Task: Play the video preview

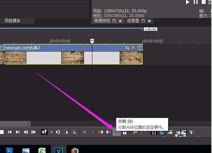Action: click(188, 2)
